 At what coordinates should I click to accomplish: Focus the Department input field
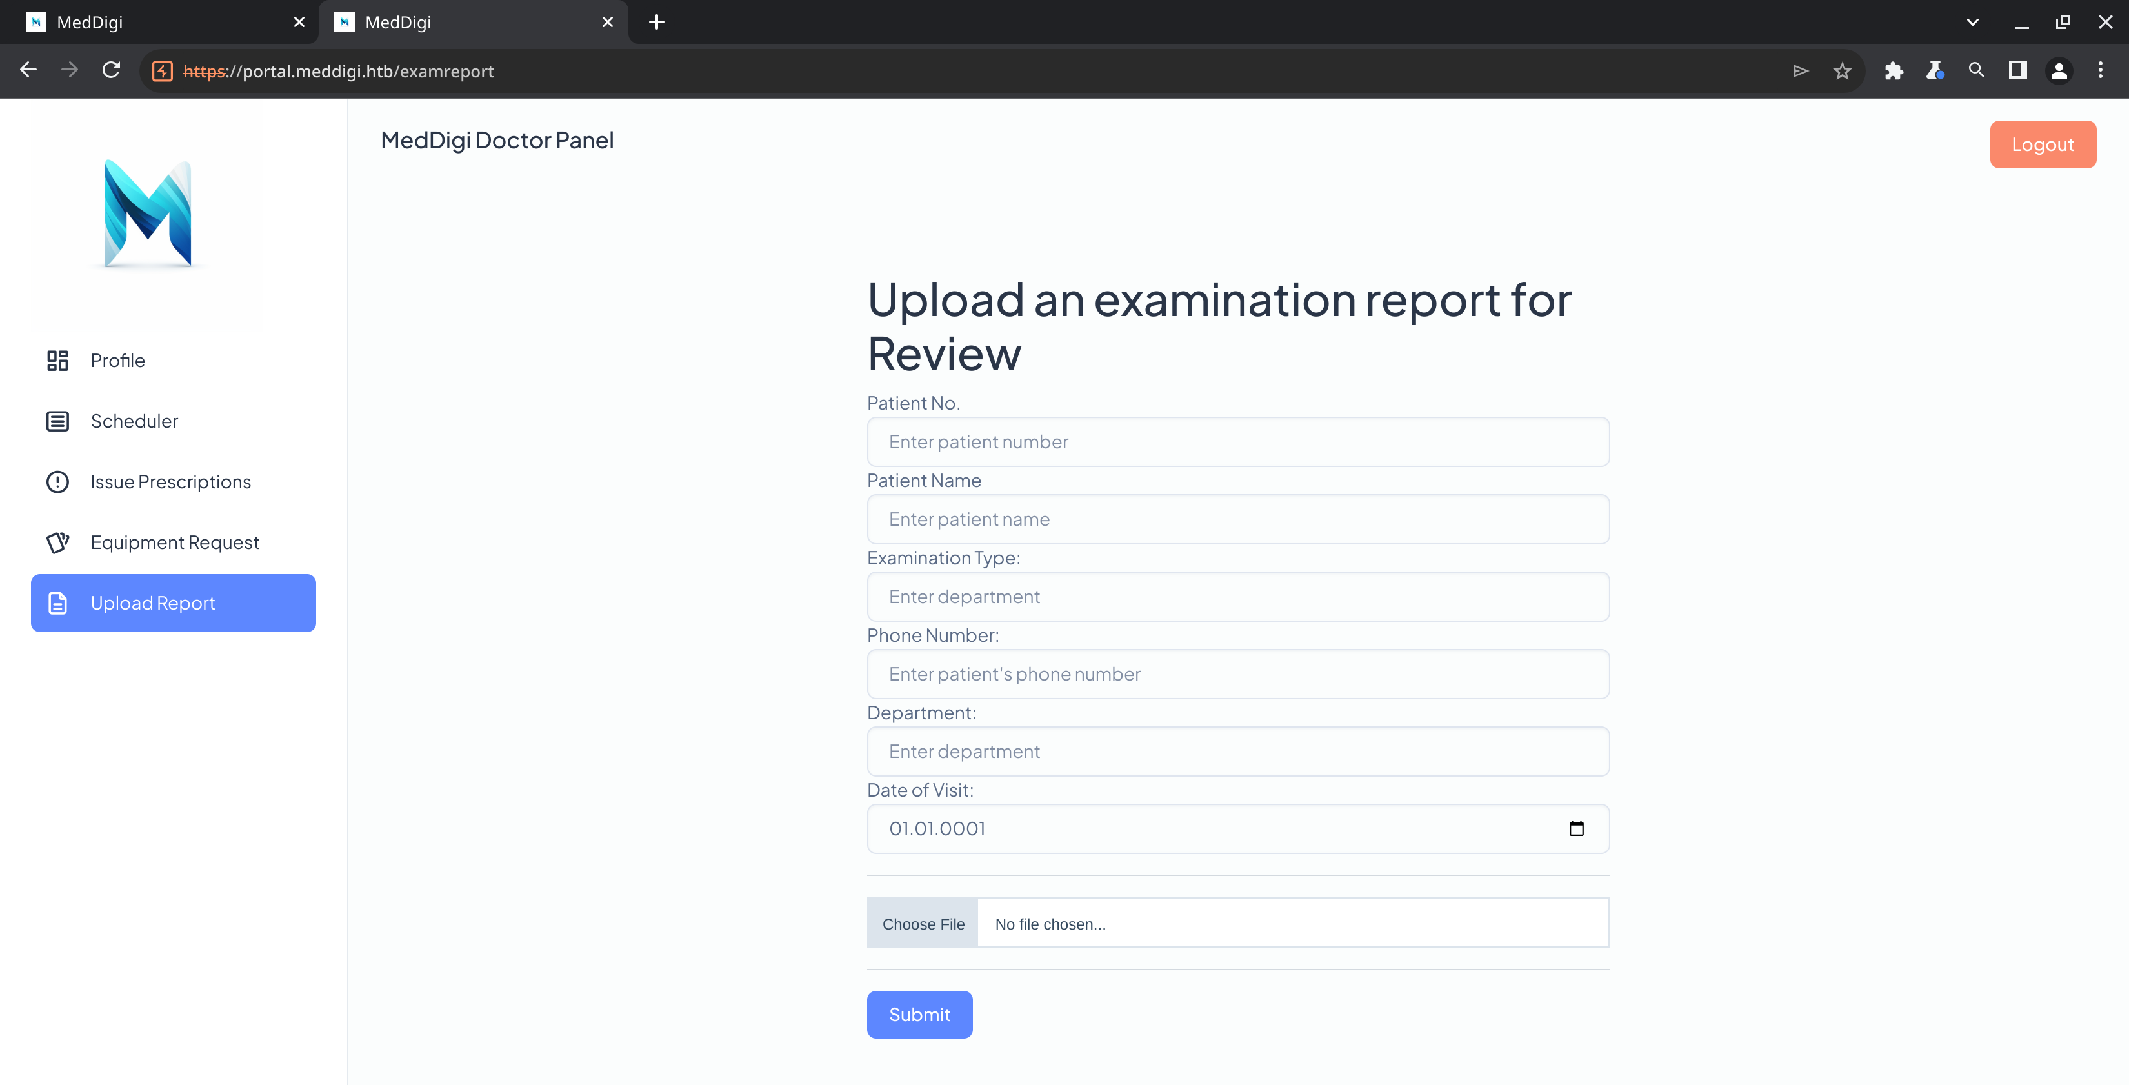click(x=1237, y=751)
